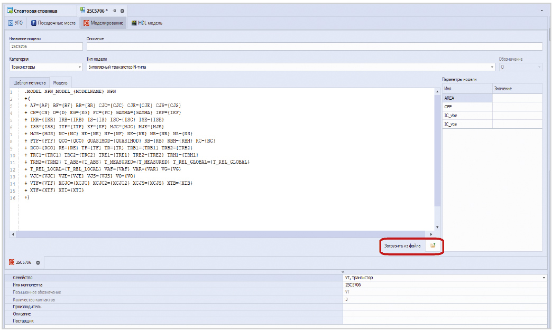Expand the Категория dropdown

pyautogui.click(x=79, y=67)
